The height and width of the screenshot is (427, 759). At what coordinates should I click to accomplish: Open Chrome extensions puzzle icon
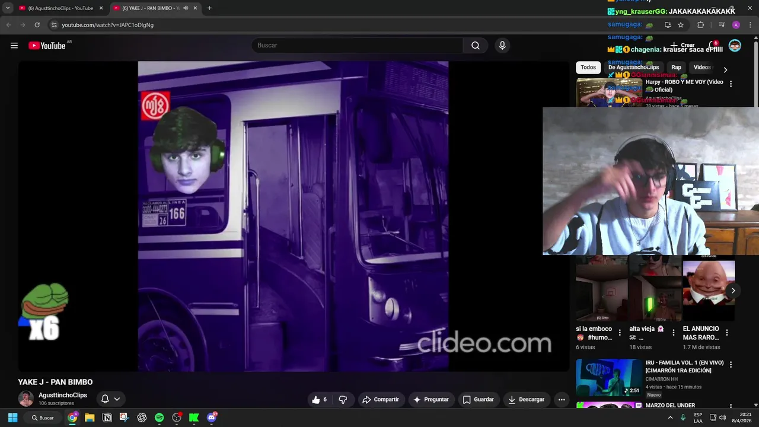click(700, 25)
